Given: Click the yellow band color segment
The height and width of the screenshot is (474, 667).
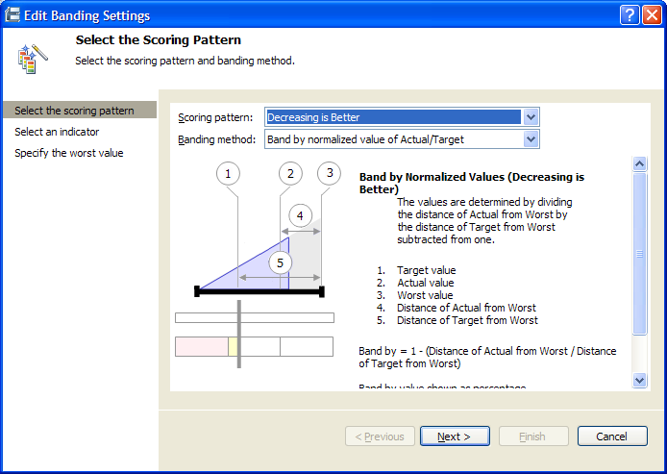Looking at the screenshot, I should coord(233,346).
